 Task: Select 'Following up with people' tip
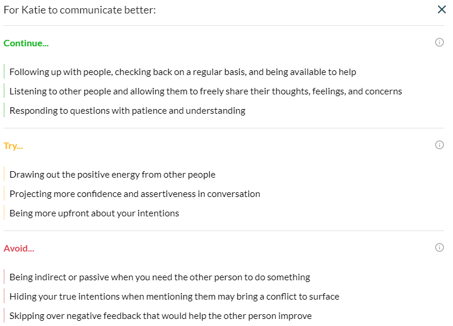(182, 72)
